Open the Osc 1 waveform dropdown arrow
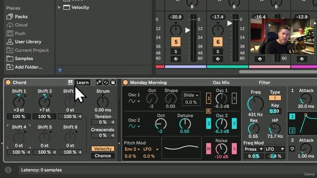The image size is (317, 178). click(x=139, y=101)
